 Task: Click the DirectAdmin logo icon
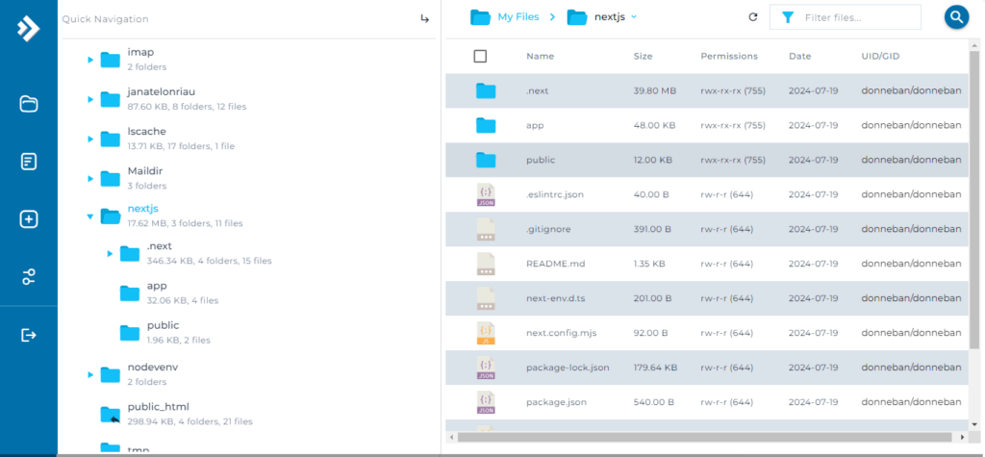coord(28,28)
